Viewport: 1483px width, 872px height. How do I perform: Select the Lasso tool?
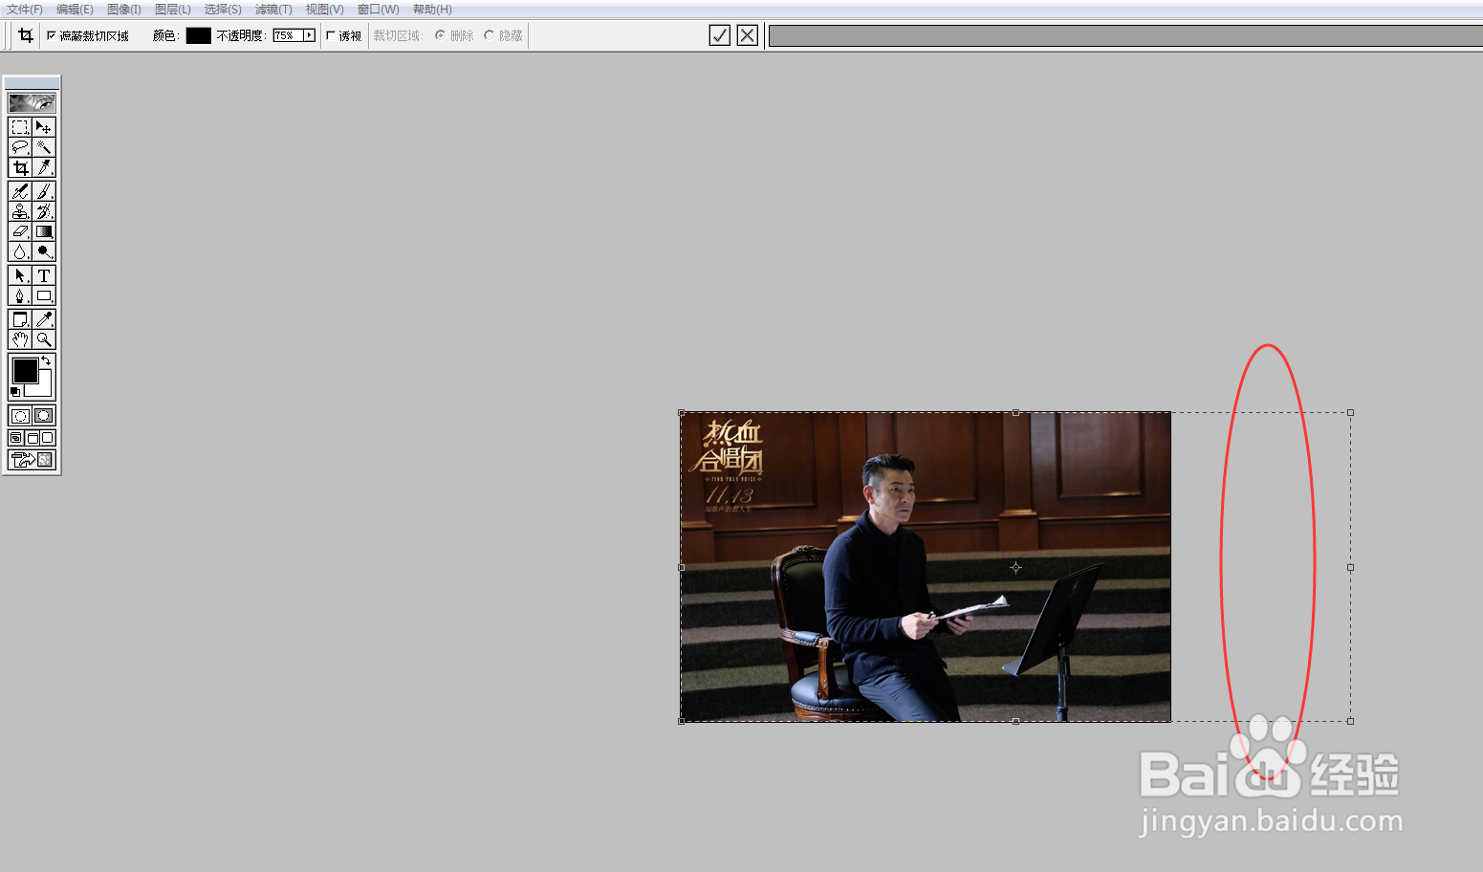[20, 147]
